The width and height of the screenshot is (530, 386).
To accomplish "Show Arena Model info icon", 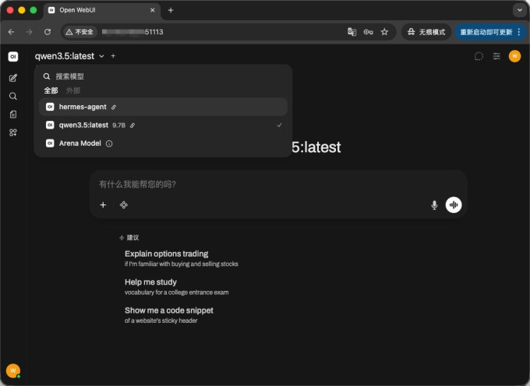I will pyautogui.click(x=109, y=143).
